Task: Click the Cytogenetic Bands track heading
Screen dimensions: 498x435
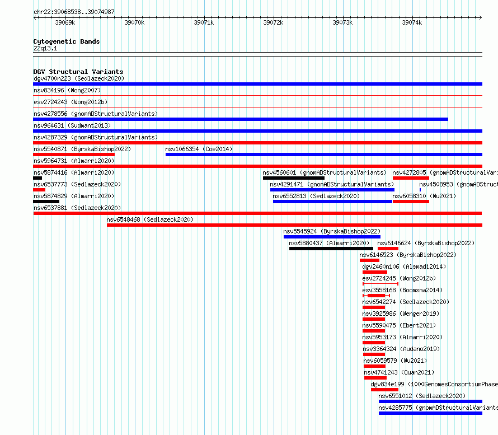Action: 67,41
